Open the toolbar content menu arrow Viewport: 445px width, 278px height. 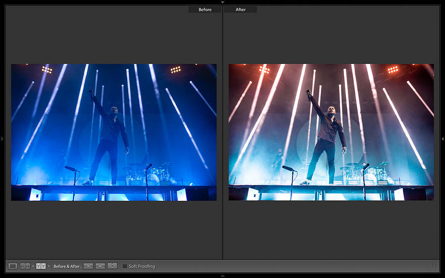click(x=434, y=266)
